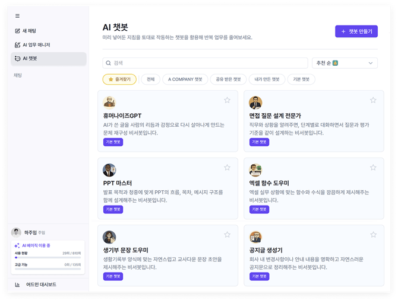Open the 공지글 생성기 card title

(x=266, y=251)
